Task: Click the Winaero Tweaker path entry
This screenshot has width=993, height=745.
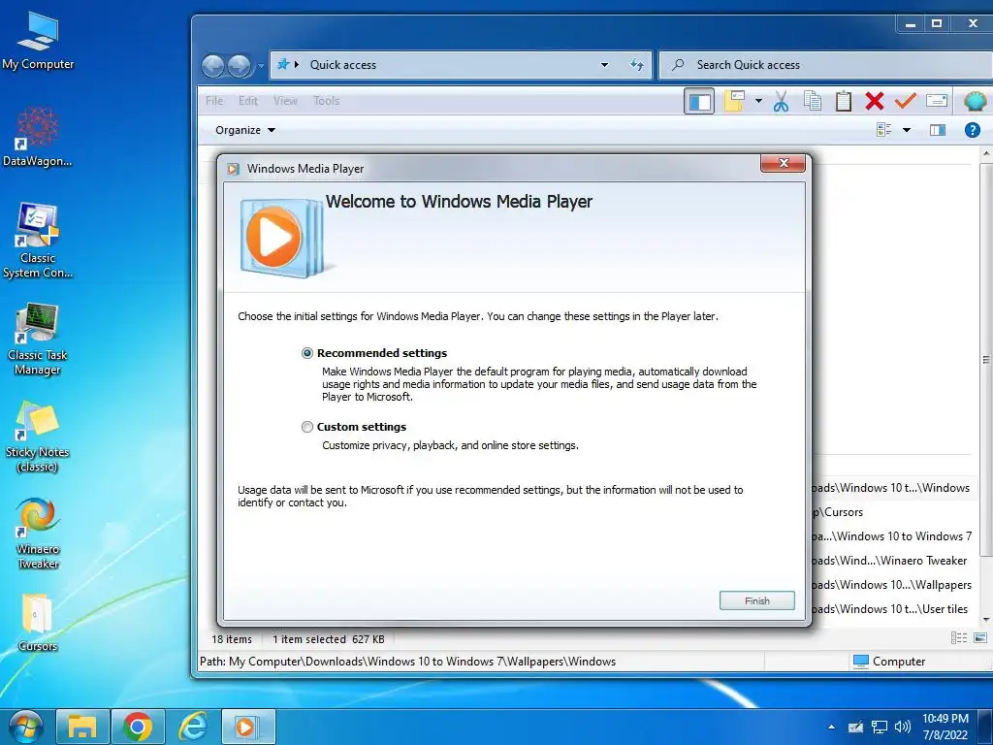Action: [x=890, y=561]
